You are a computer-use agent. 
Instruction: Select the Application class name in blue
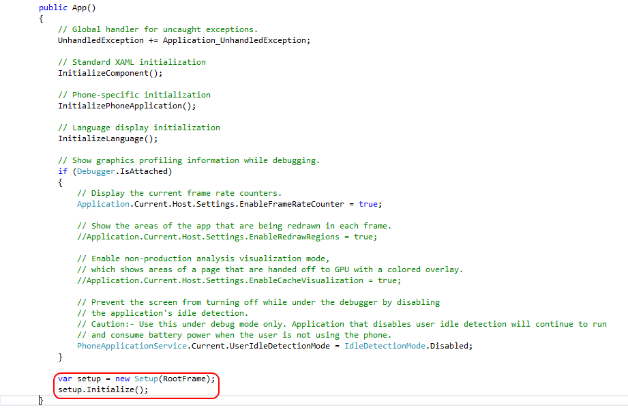pos(103,204)
